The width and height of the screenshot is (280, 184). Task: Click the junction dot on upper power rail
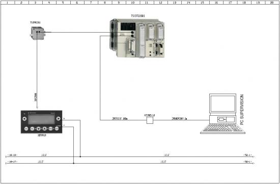point(80,156)
